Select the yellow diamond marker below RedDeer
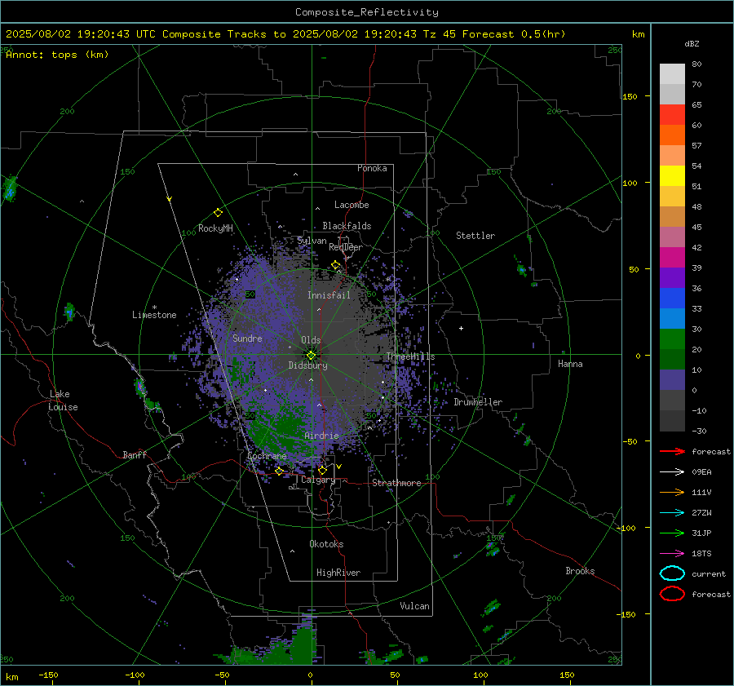The image size is (734, 686). 335,265
